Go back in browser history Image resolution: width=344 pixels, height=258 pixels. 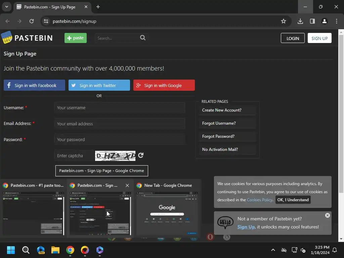coord(7,21)
